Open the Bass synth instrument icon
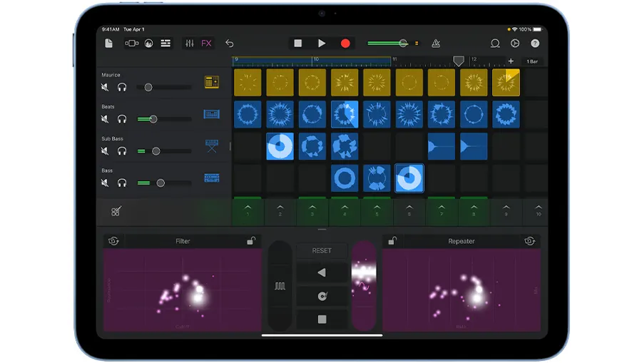This screenshot has height=363, width=642. [x=212, y=178]
